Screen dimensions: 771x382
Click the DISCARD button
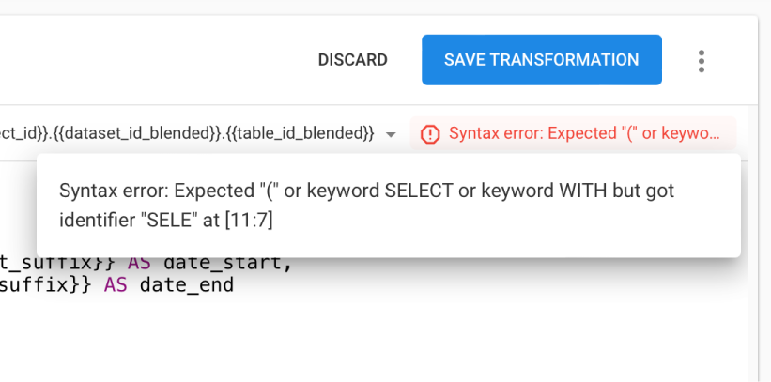(x=352, y=60)
